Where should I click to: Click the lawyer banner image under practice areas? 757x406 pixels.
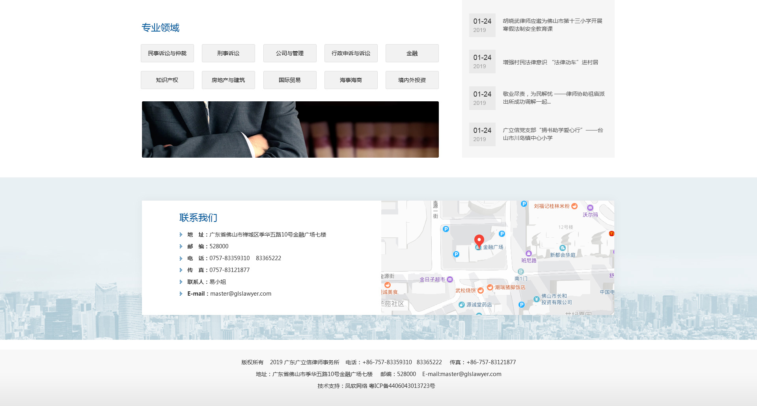pos(290,129)
